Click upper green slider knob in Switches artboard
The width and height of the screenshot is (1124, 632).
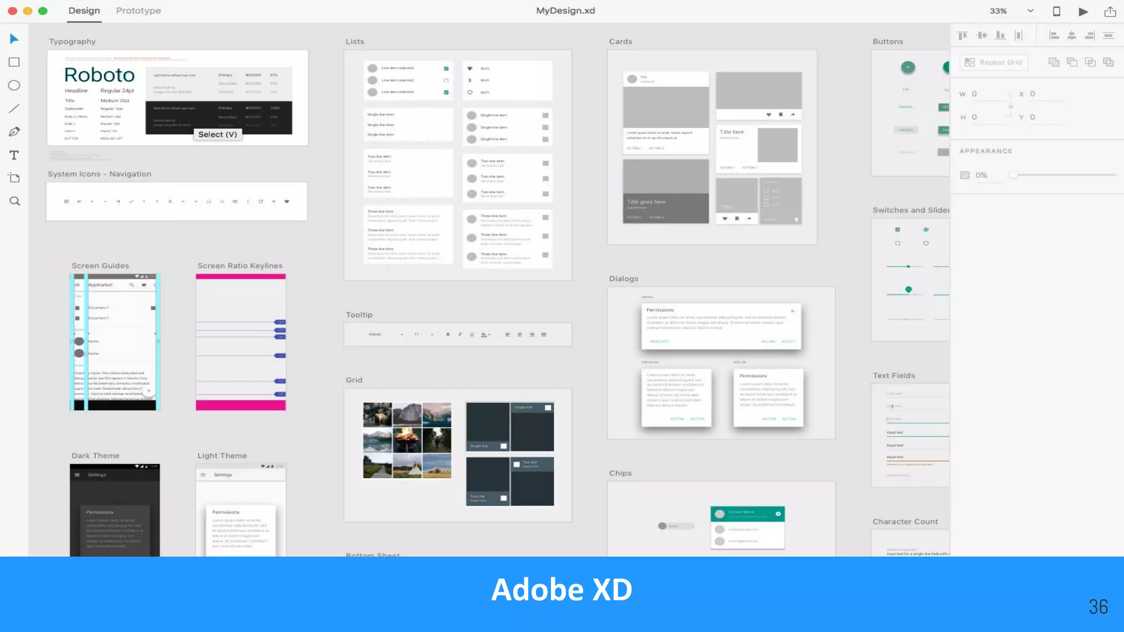coord(908,267)
